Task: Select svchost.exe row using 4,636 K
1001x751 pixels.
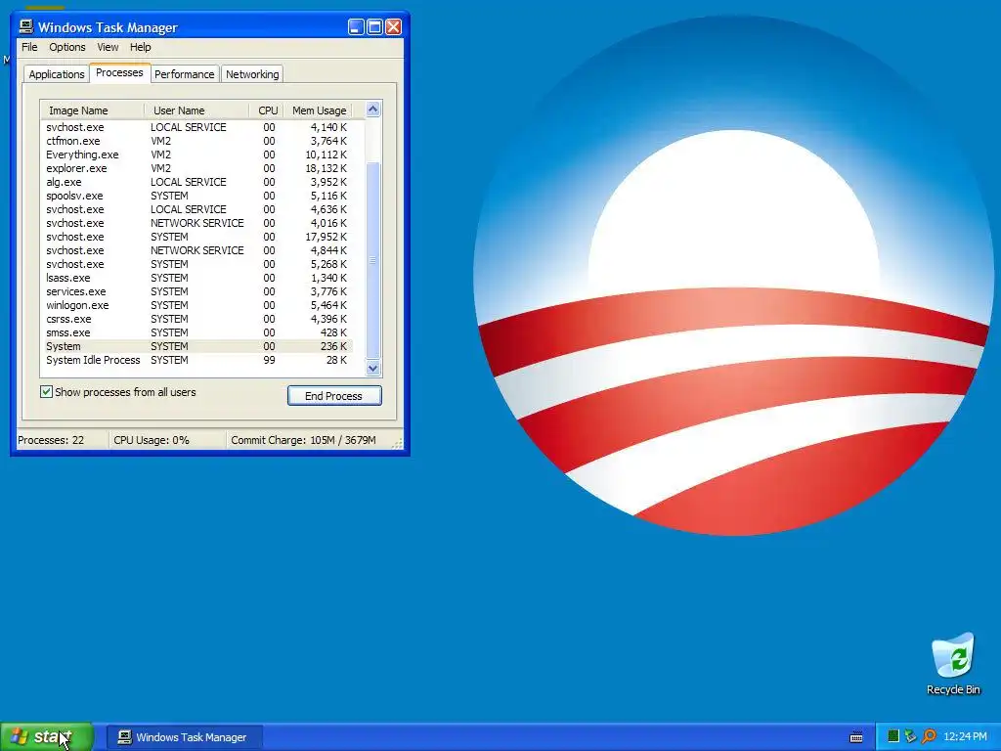Action: [196, 209]
